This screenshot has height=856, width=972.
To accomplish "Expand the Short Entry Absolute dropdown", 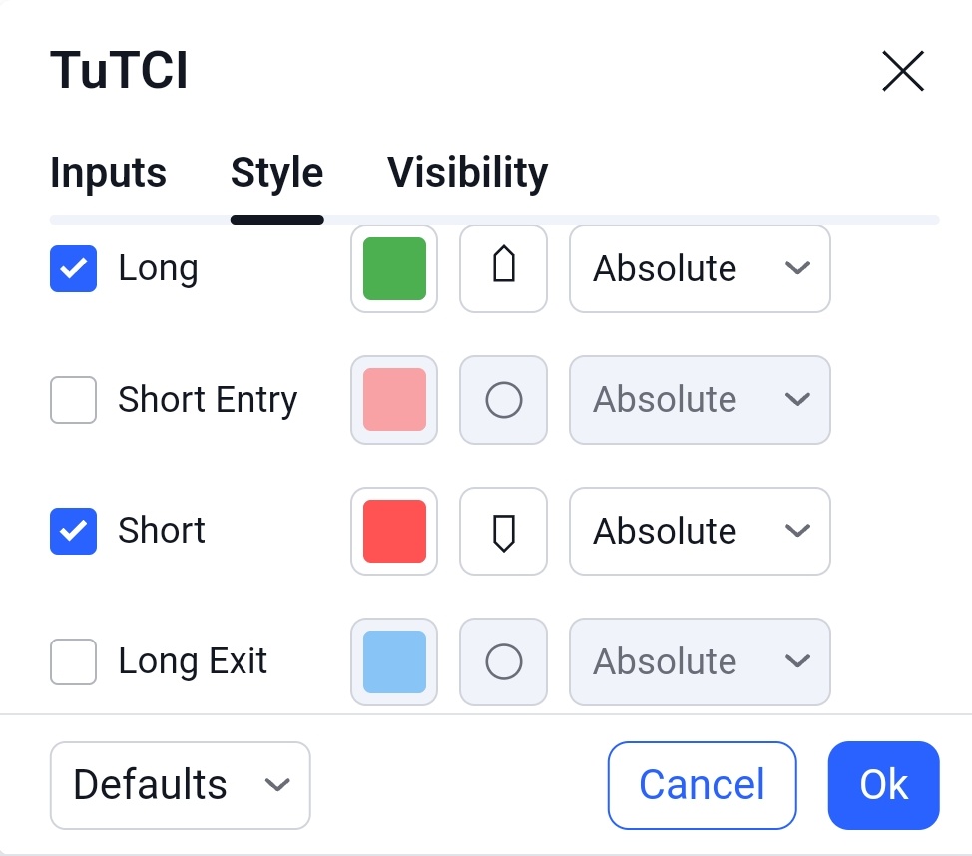I will tap(700, 400).
